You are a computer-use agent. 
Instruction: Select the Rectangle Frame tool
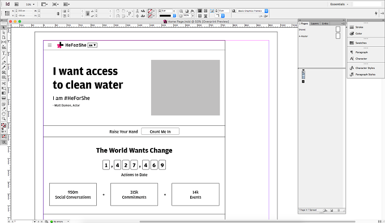click(x=4, y=72)
